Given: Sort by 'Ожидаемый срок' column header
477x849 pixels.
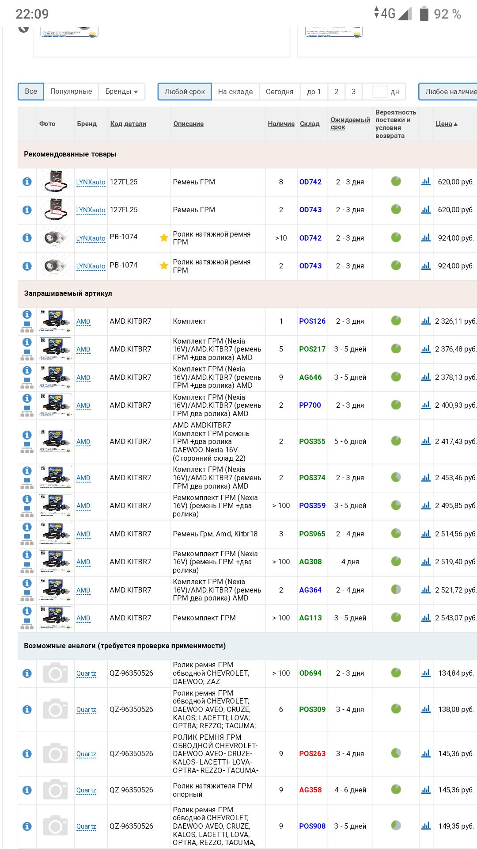Looking at the screenshot, I should click(x=350, y=123).
